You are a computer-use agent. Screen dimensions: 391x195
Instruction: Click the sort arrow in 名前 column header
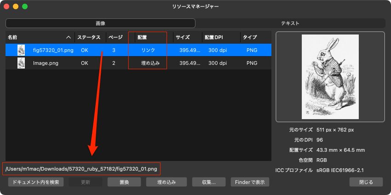tap(69, 37)
